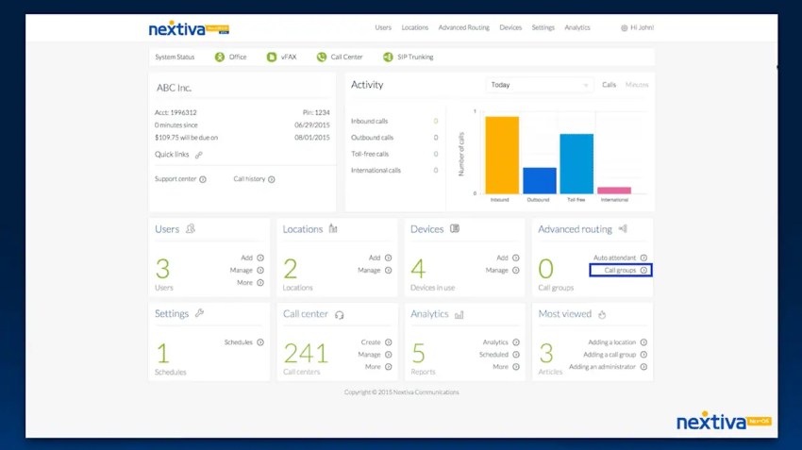The image size is (802, 450).
Task: Click the Quick links chain icon
Action: tap(199, 155)
